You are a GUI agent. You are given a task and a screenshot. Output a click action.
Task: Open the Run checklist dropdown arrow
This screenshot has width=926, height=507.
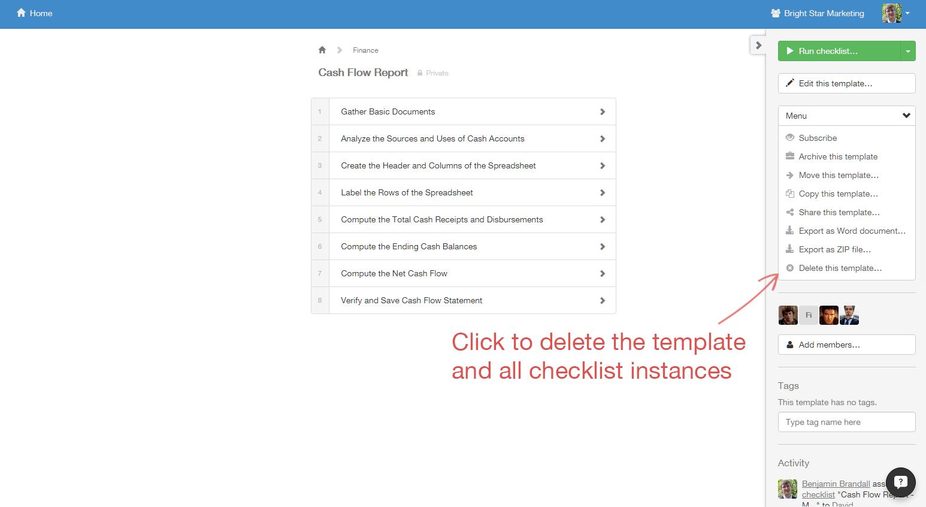click(907, 52)
